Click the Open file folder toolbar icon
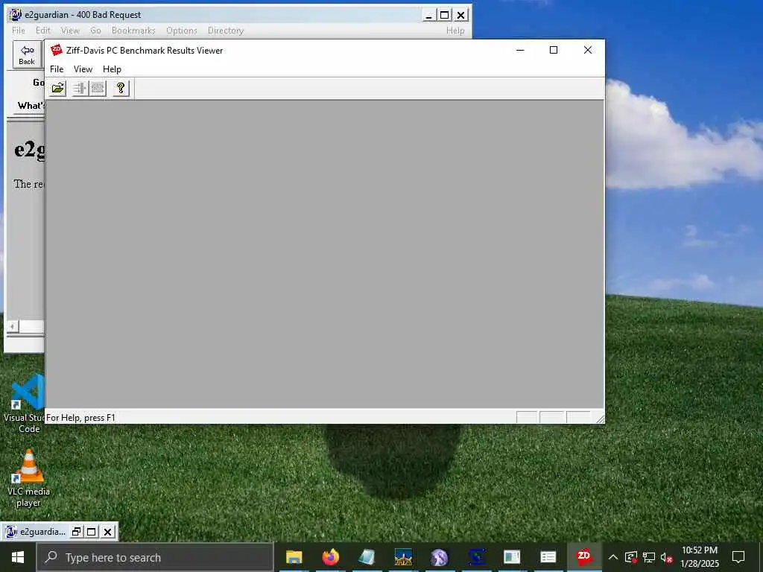Screen dimensions: 763x572 pyautogui.click(x=58, y=88)
